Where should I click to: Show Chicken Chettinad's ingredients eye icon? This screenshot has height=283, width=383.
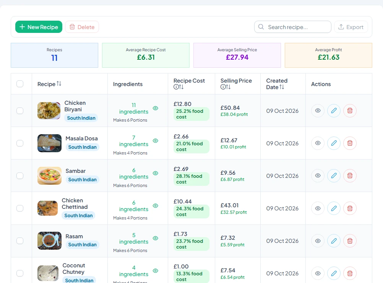(x=155, y=205)
